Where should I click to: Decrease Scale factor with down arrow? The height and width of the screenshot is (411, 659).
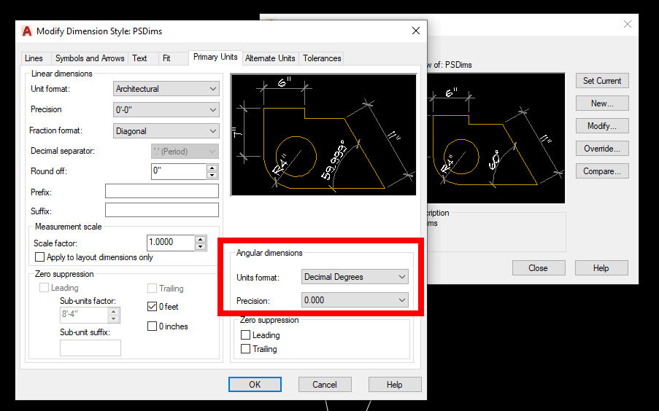point(201,247)
